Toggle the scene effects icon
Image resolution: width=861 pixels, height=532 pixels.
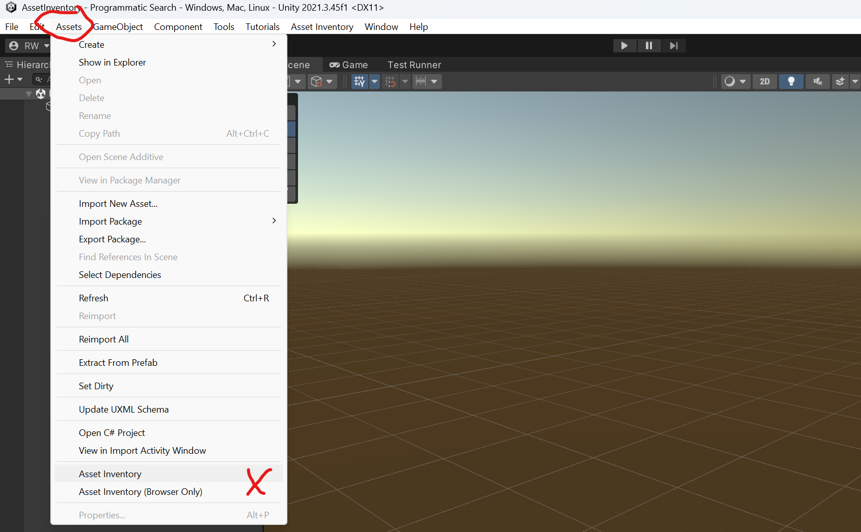pyautogui.click(x=840, y=81)
